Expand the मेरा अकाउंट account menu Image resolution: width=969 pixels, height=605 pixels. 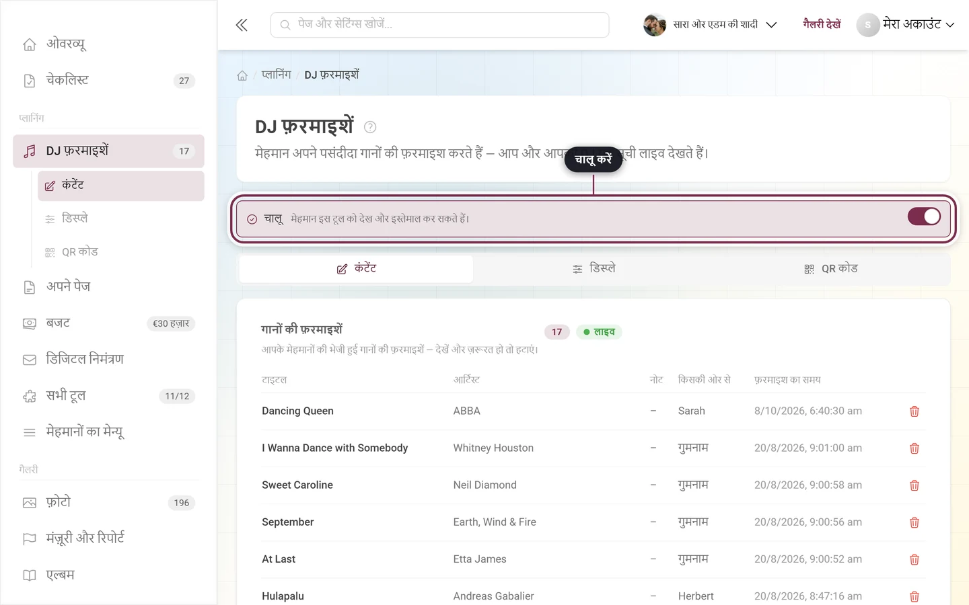(x=906, y=25)
